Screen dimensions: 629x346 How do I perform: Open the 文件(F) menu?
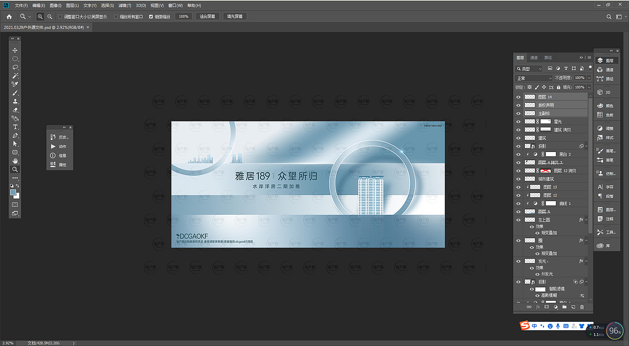[x=22, y=5]
